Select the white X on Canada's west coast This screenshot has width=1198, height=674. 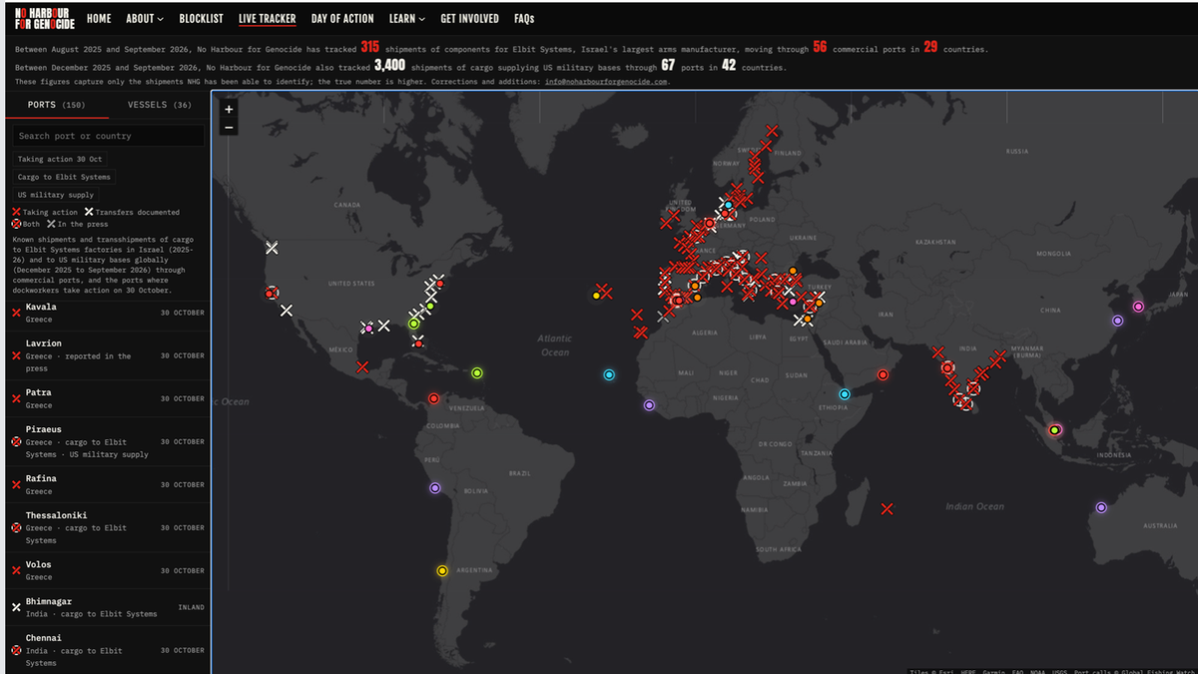pos(272,248)
